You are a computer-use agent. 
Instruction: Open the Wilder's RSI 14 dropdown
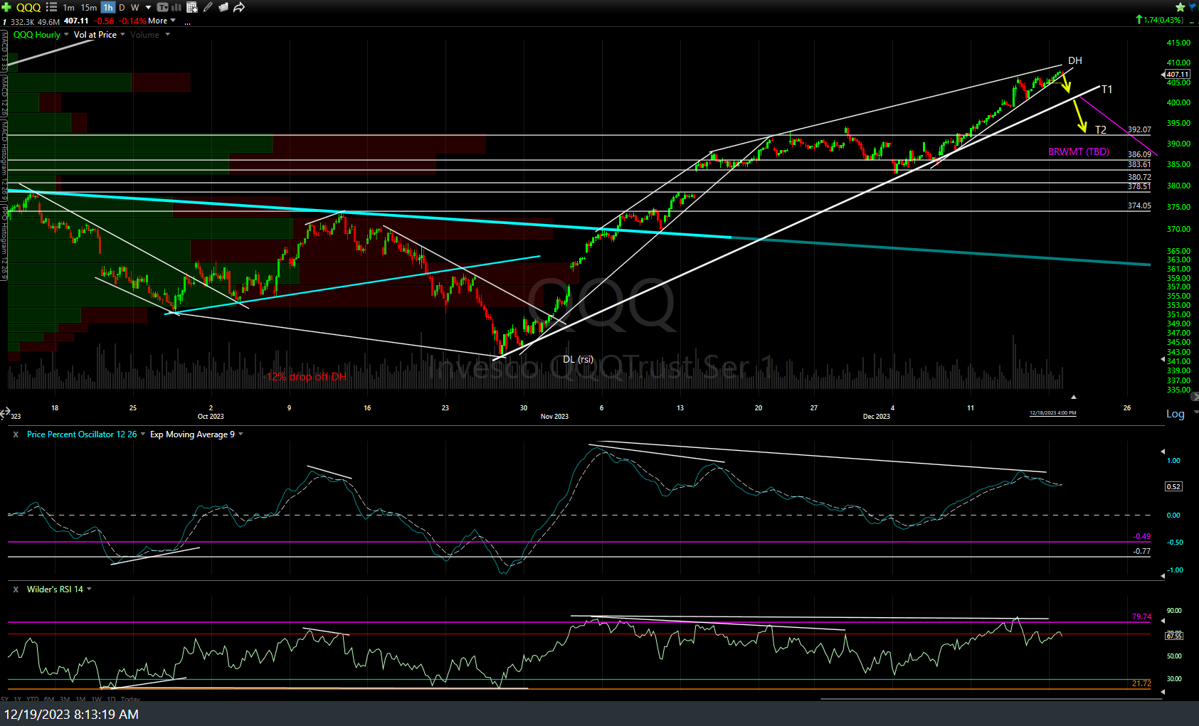(89, 589)
